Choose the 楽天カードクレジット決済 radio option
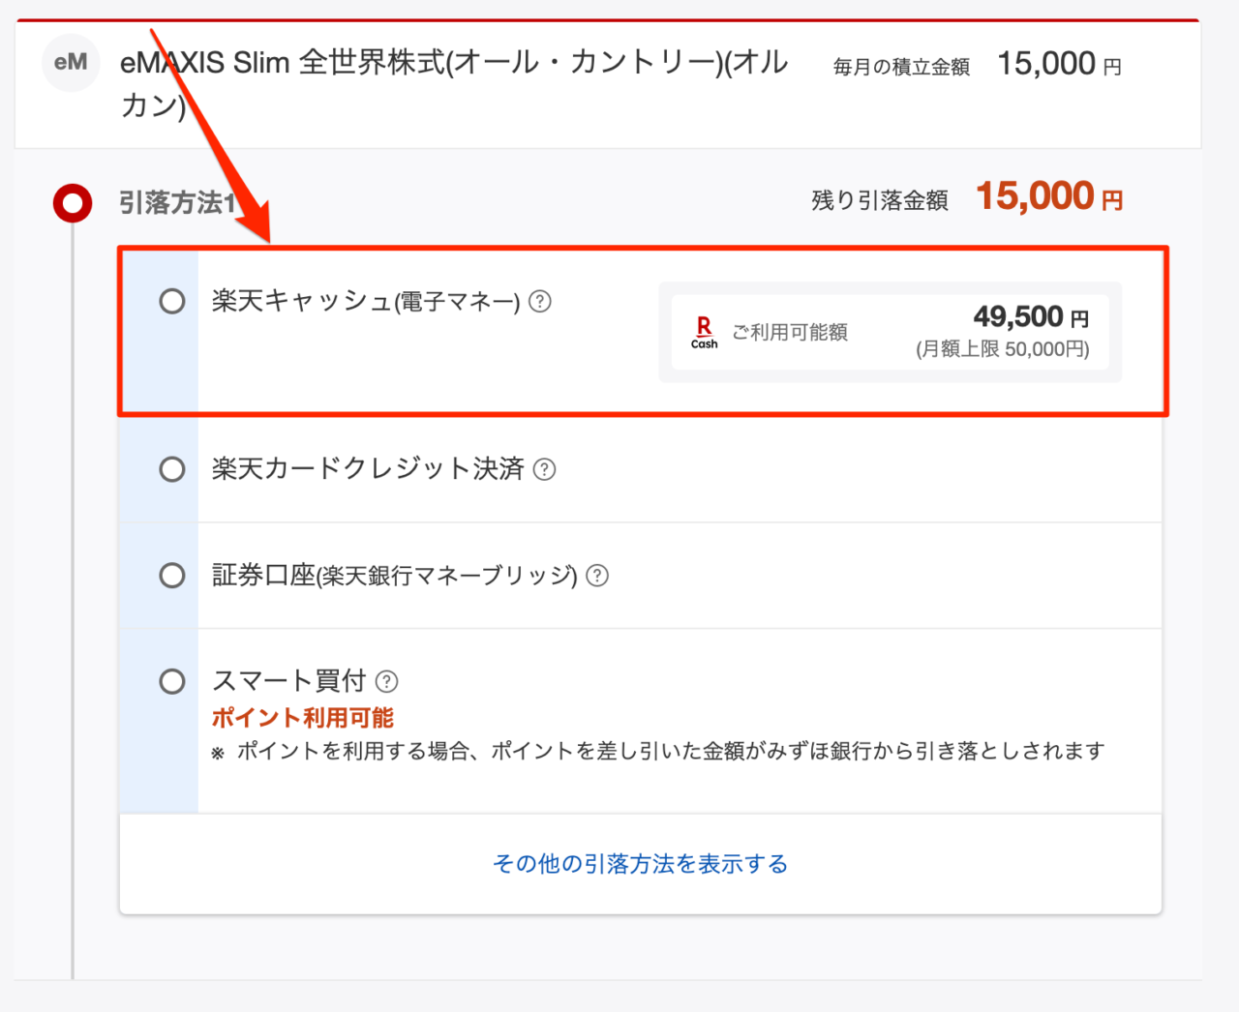This screenshot has width=1239, height=1012. click(x=172, y=469)
